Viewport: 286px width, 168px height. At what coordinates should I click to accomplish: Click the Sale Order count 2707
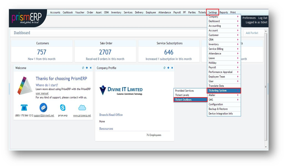point(105,52)
